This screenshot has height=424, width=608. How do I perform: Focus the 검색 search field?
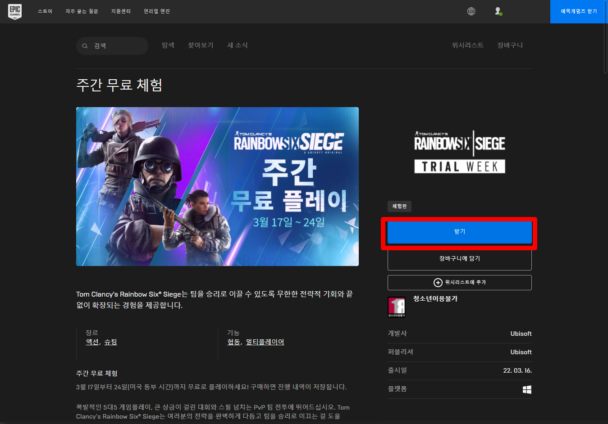[112, 46]
